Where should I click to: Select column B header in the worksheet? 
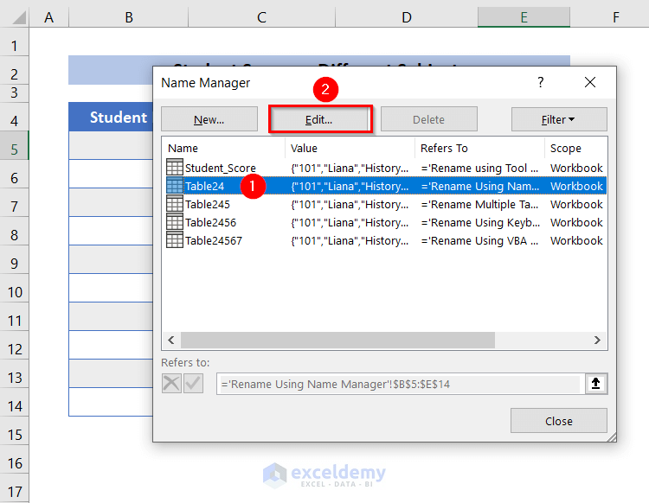click(129, 18)
